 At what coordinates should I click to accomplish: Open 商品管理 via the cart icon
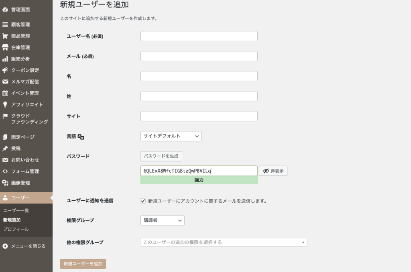pos(5,36)
